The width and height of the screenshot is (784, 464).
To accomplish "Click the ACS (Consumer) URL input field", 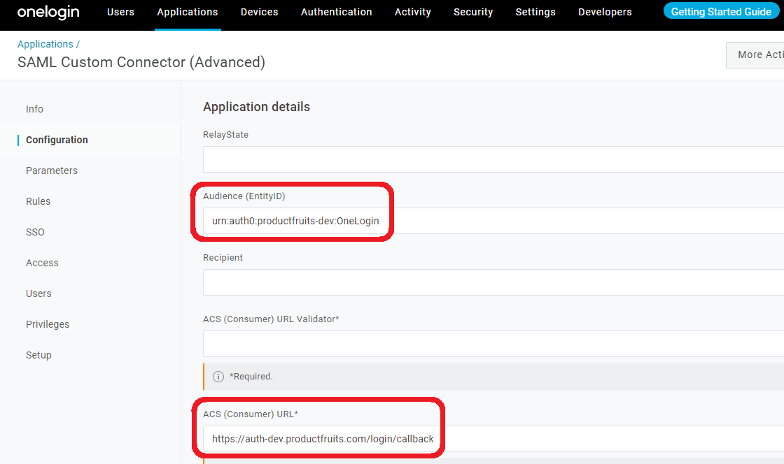I will (493, 439).
